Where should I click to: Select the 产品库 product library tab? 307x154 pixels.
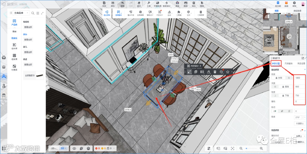[14, 22]
